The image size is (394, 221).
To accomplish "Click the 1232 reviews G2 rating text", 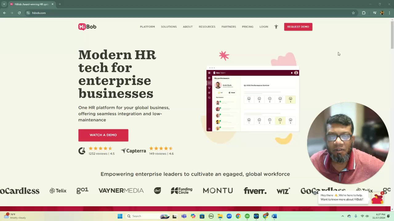I will [x=102, y=153].
